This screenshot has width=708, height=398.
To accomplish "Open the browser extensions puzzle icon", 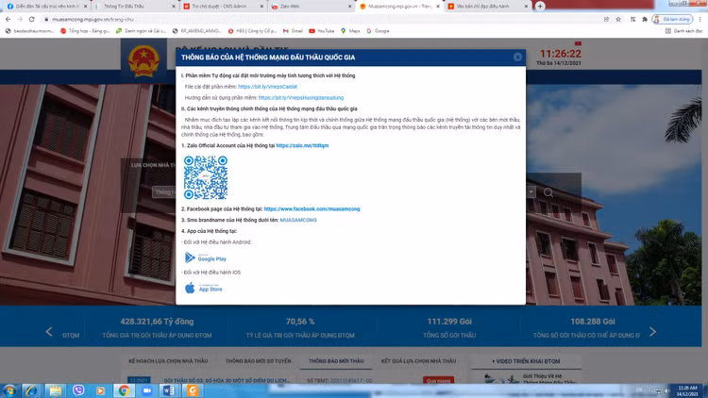I will click(x=645, y=20).
